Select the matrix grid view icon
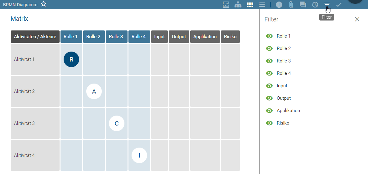 pyautogui.click(x=250, y=5)
